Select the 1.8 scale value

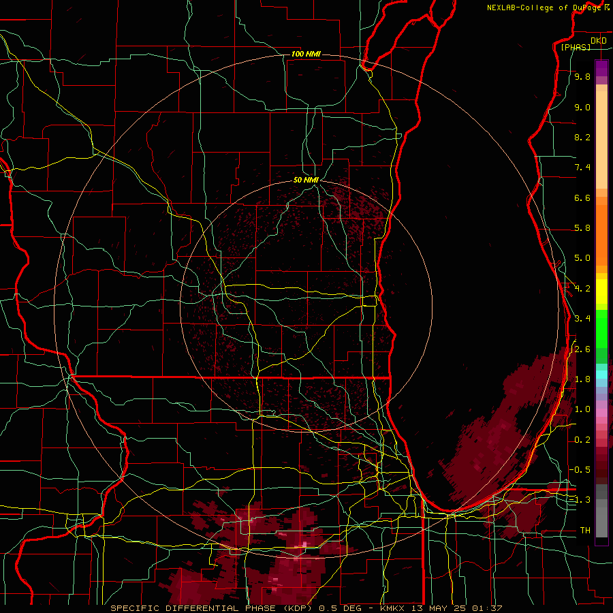(582, 379)
